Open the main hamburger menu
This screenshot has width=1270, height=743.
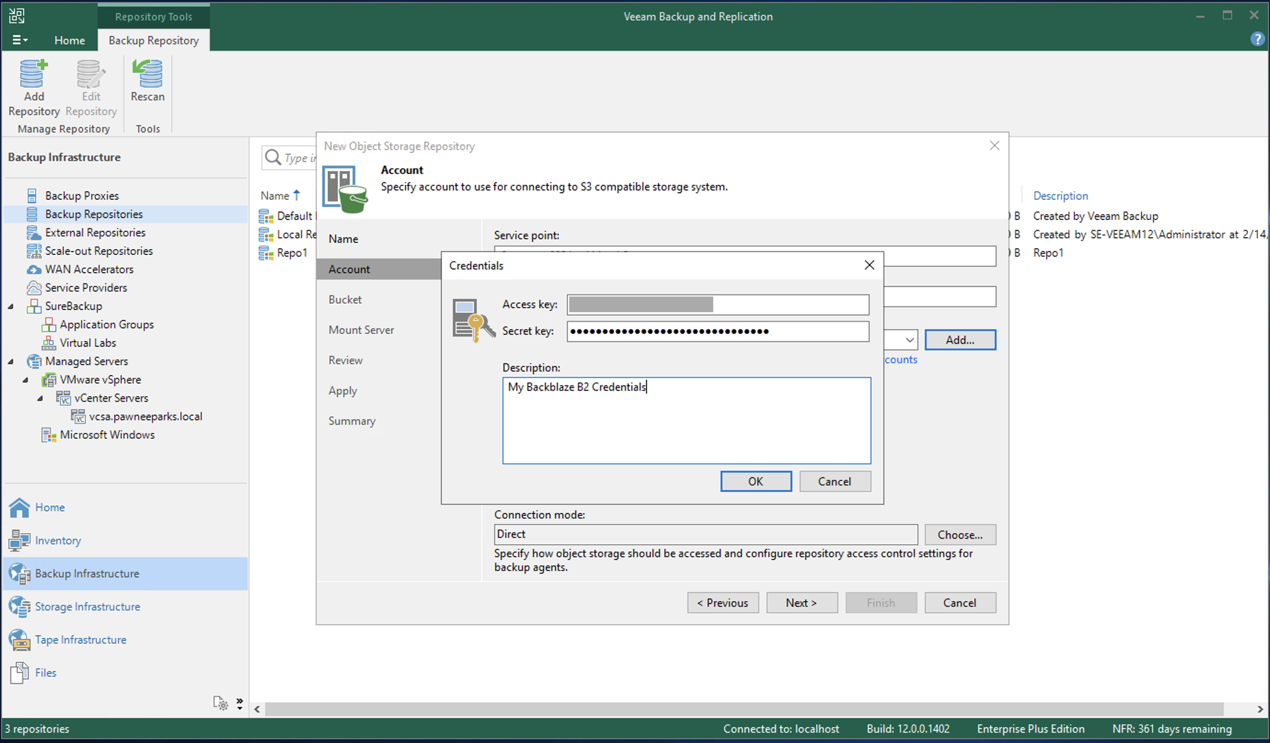20,40
